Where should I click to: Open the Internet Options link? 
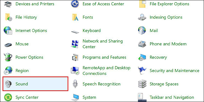31,31
